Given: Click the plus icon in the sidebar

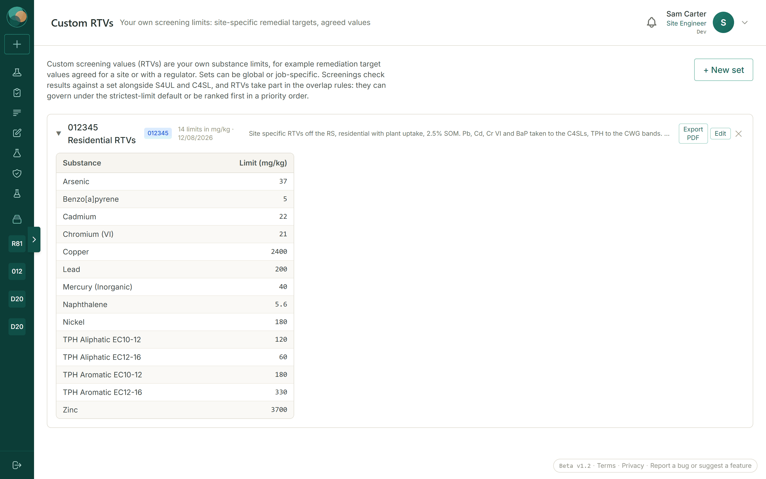Looking at the screenshot, I should 17,44.
